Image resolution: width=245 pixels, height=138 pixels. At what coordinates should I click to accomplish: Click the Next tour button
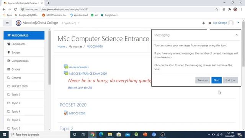click(216, 80)
